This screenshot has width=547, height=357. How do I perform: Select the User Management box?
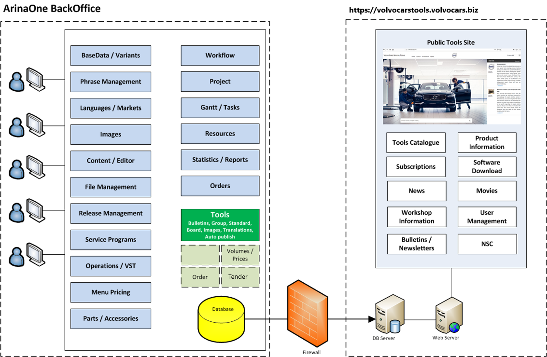[x=487, y=217]
